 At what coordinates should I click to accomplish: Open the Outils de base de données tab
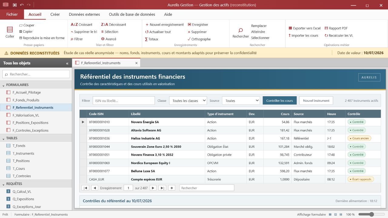tap(132, 14)
